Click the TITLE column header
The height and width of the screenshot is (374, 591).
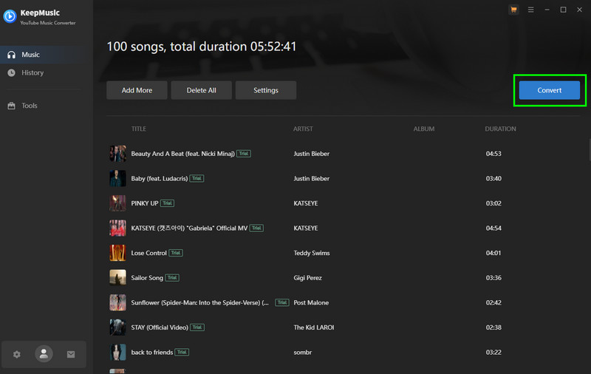[x=139, y=129]
